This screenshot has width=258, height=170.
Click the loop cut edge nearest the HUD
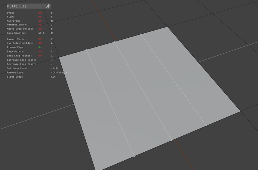[110, 103]
